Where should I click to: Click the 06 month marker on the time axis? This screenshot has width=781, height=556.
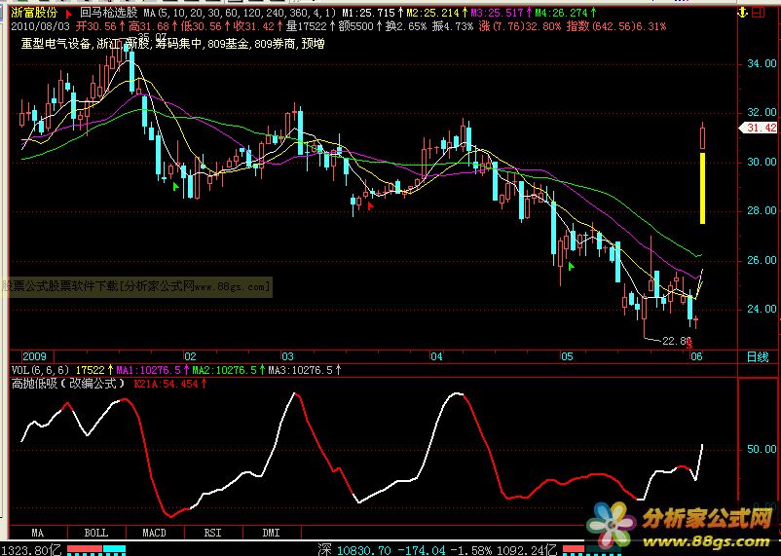[696, 356]
